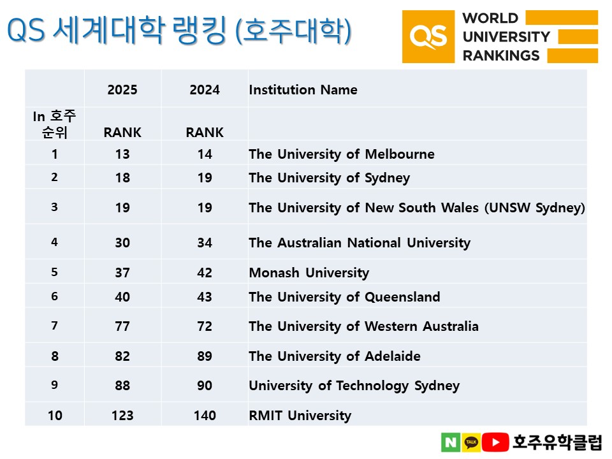612x459 pixels.
Task: Click Adelaide's 2025 rank 82
Action: tap(122, 356)
